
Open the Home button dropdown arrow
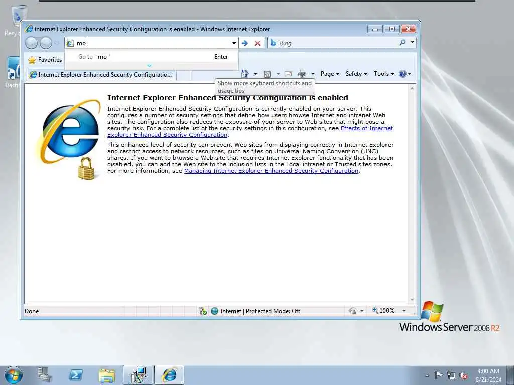(255, 74)
